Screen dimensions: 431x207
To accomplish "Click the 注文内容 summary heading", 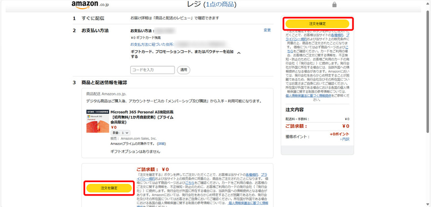I will (x=294, y=109).
